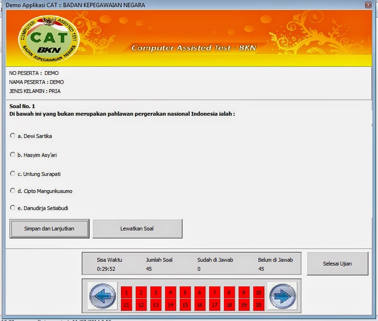Click the remaining time 0:29:52
The height and width of the screenshot is (321, 378).
pyautogui.click(x=106, y=269)
